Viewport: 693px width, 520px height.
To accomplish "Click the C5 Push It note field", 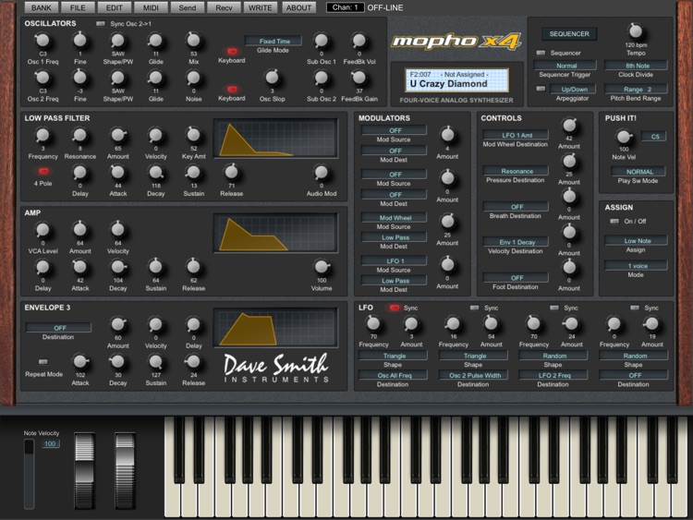I will tap(654, 137).
